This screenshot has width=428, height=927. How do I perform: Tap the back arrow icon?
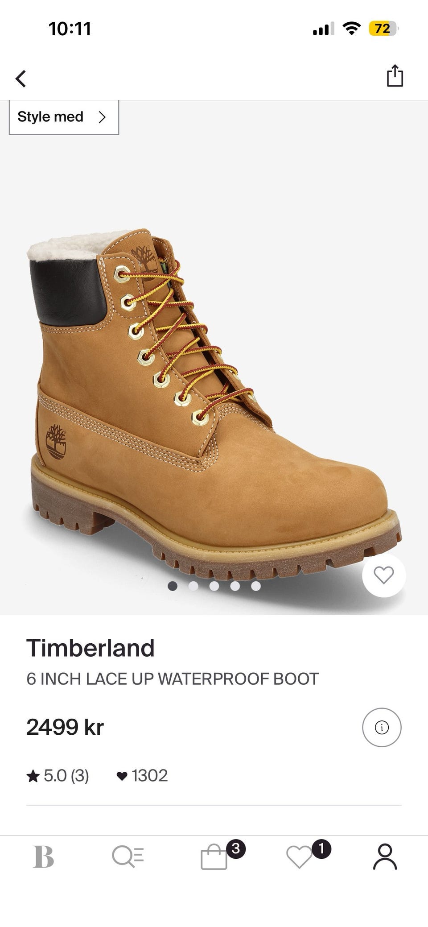[21, 79]
